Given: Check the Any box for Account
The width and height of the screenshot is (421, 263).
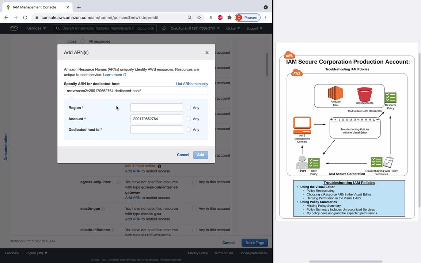Looking at the screenshot, I should coord(189,119).
